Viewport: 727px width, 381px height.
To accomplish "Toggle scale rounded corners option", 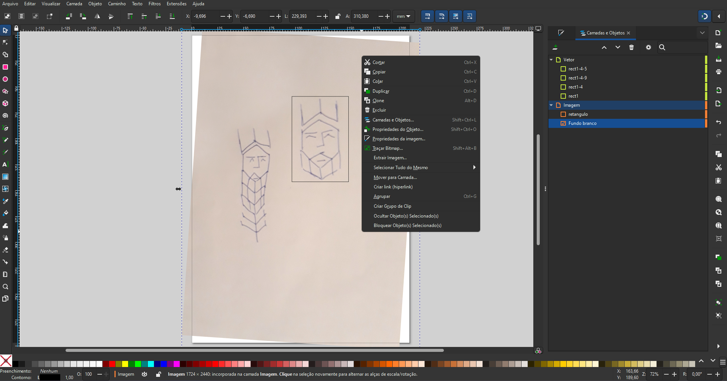I will tap(442, 16).
